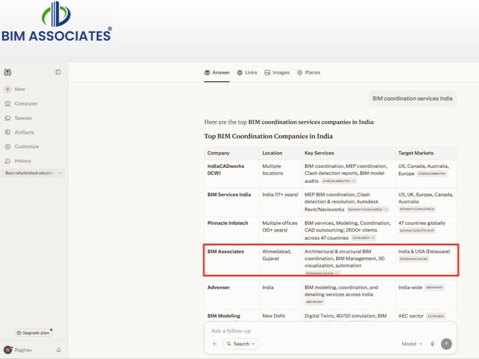Image resolution: width=479 pixels, height=359 pixels.
Task: Open adventer citation next to India-wide
Action: pos(434,288)
